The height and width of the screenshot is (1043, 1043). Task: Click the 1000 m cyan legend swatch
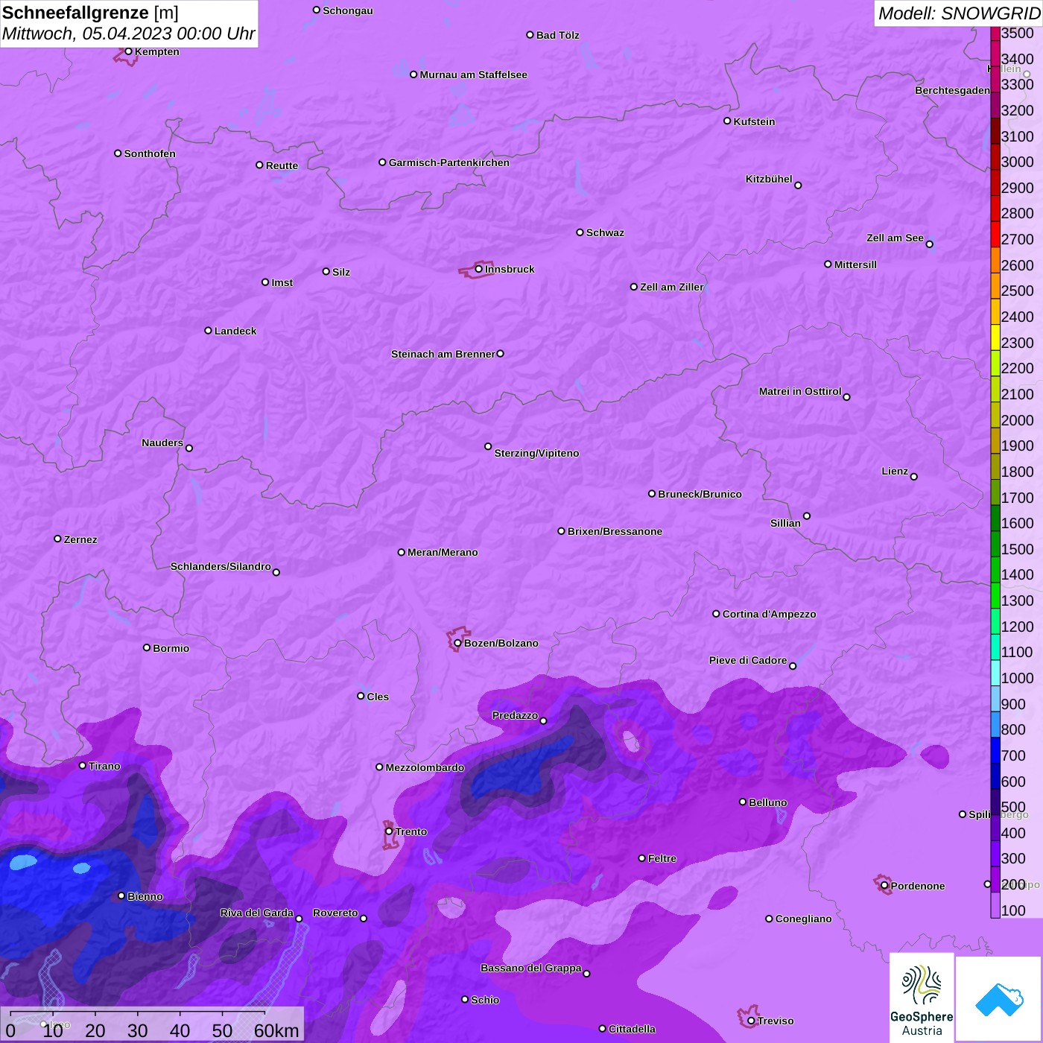pyautogui.click(x=995, y=672)
